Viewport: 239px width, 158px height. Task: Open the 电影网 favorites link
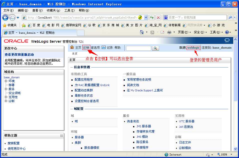[x=51, y=25]
